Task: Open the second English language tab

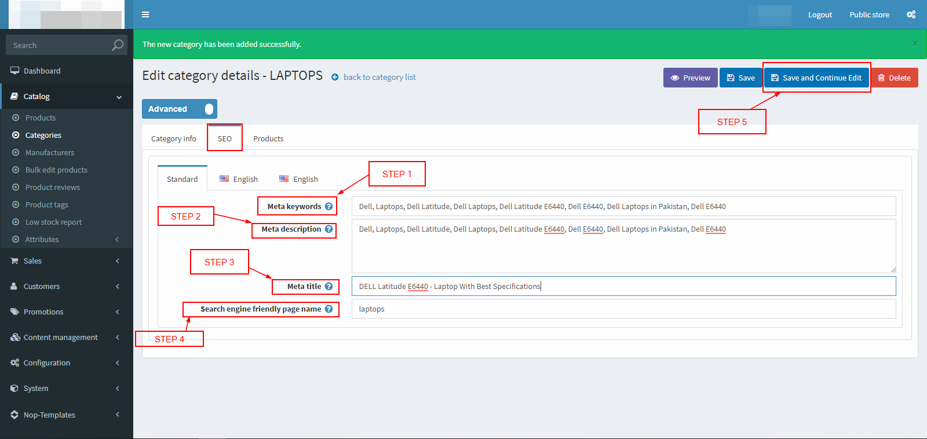Action: [298, 179]
